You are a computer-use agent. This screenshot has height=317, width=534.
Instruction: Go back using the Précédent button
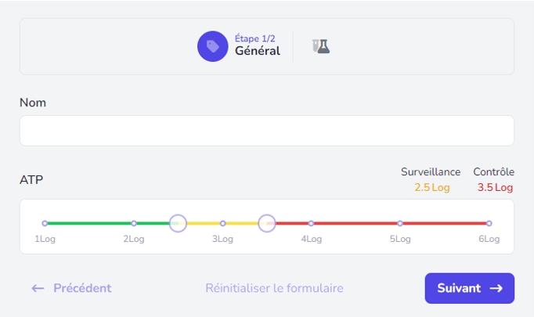point(71,288)
